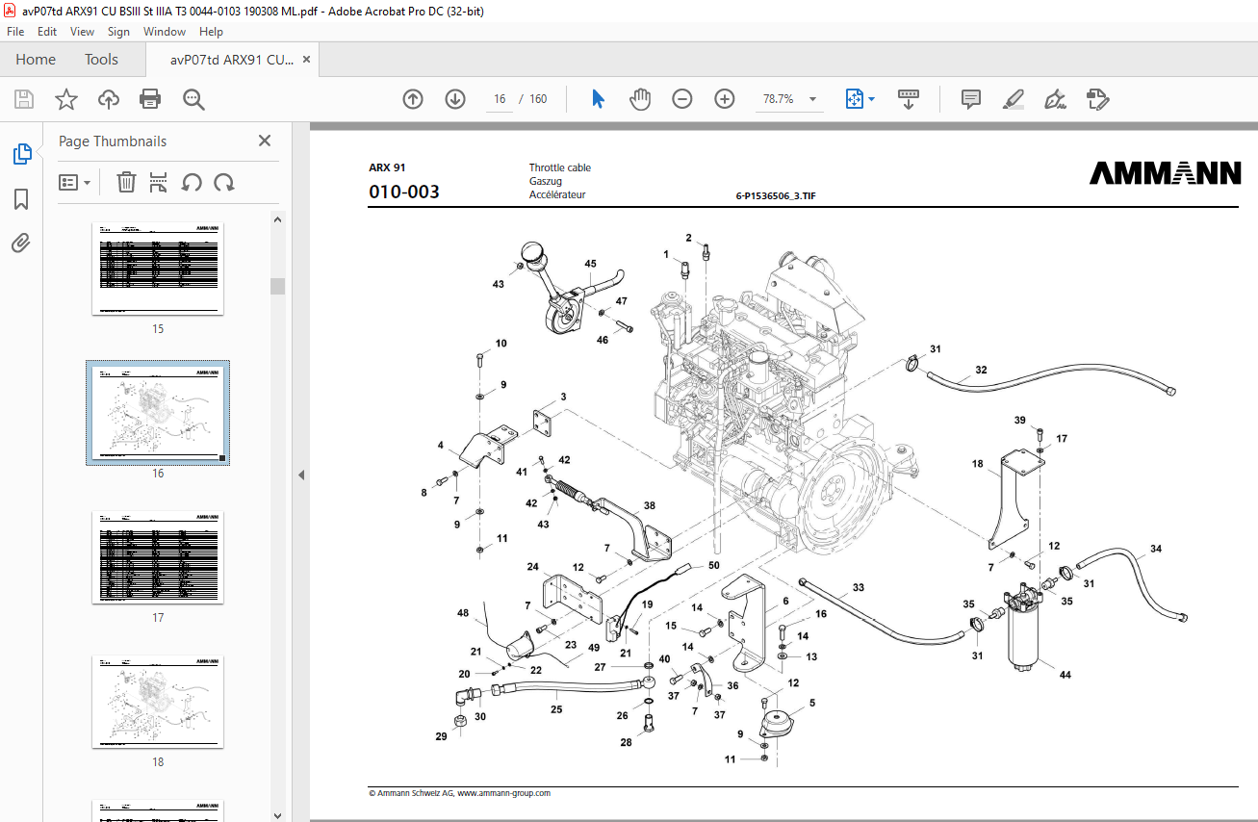
Task: Expand the fit page options arrow
Action: tap(872, 99)
